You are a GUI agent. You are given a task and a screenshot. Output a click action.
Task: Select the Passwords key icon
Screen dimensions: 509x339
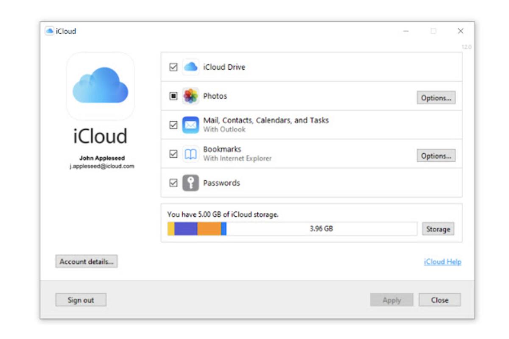[190, 183]
